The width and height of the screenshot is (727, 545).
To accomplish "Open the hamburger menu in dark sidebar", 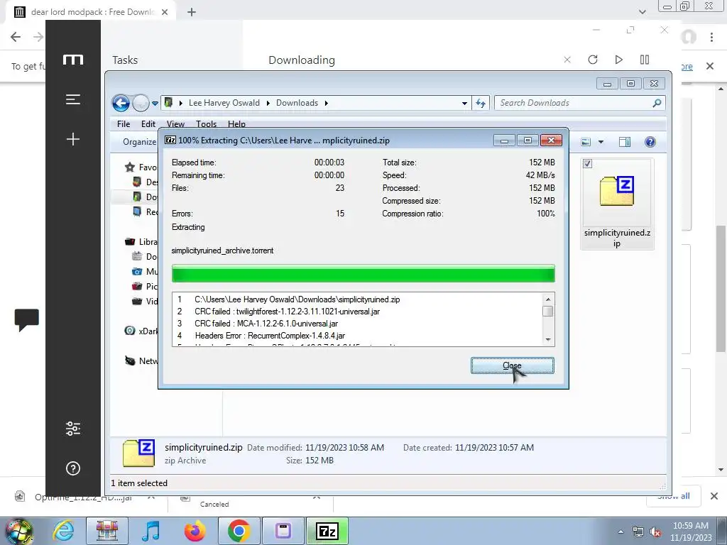I will 73,99.
